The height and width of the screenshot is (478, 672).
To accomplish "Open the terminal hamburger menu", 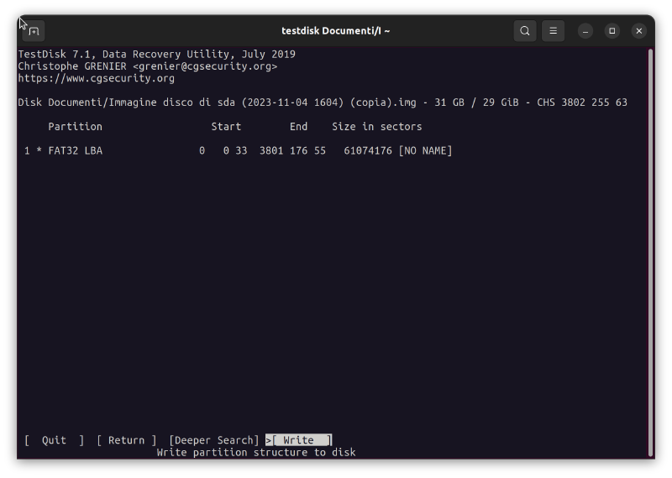I will click(x=553, y=31).
